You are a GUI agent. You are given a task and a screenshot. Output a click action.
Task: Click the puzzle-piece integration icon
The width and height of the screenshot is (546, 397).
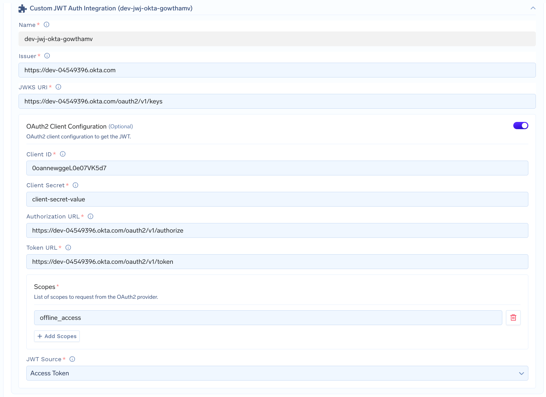(23, 9)
